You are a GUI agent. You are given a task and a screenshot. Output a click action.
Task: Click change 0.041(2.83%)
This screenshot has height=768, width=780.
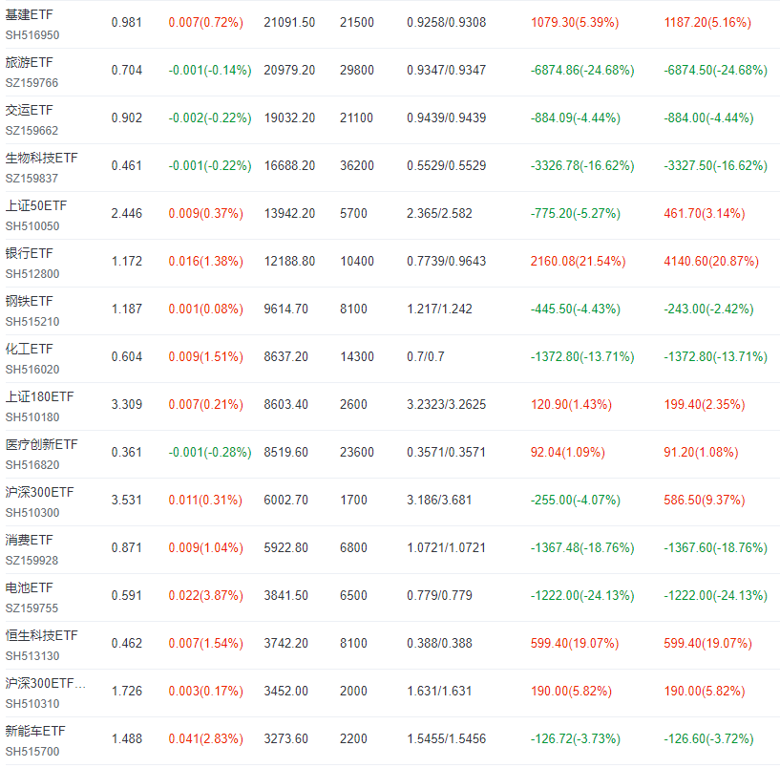coord(205,739)
